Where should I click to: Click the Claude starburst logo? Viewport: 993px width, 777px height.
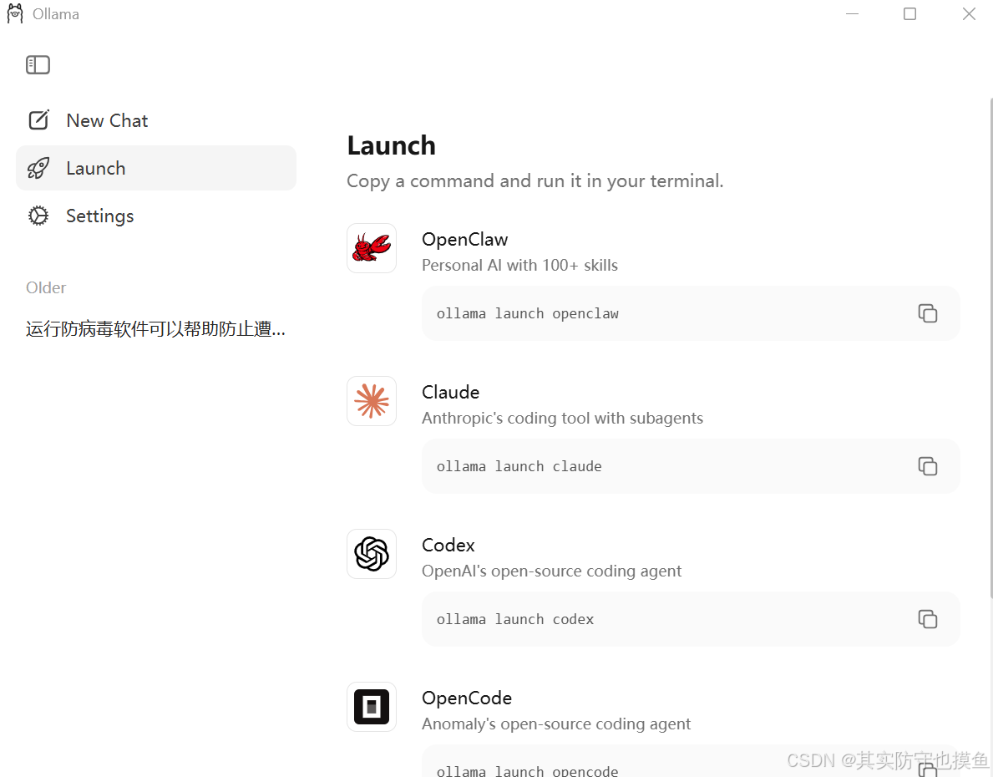[x=372, y=401]
